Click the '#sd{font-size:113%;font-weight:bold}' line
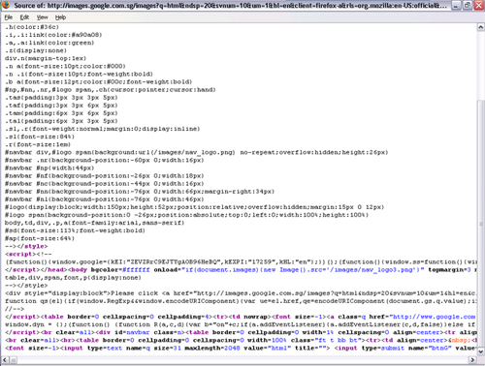485x366 pixels. pyautogui.click(x=75, y=230)
